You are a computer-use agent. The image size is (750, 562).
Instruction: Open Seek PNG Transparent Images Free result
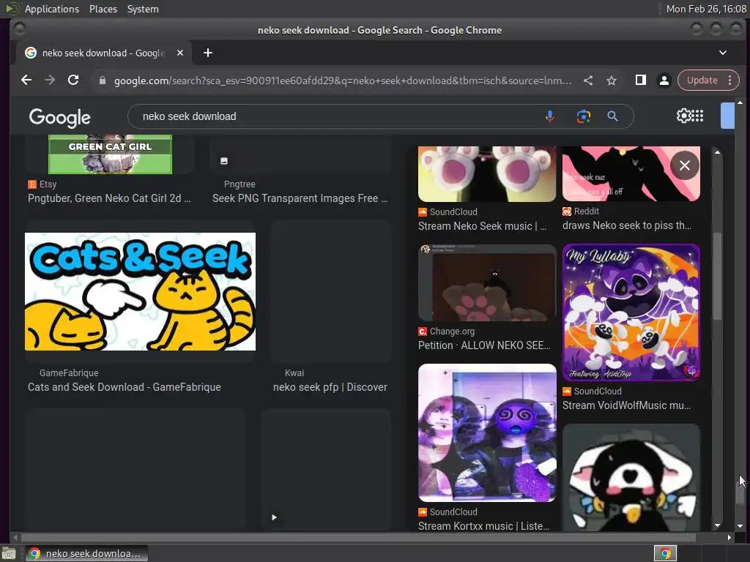(x=300, y=198)
